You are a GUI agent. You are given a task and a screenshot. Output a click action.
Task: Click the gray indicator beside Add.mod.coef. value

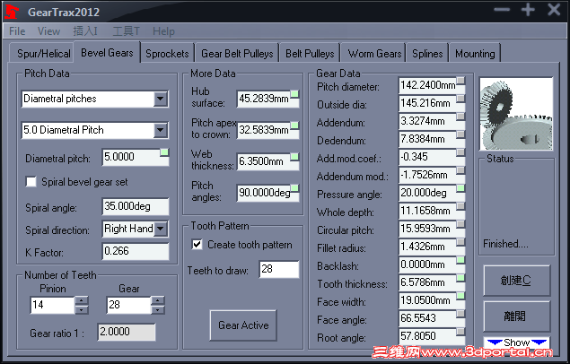[x=460, y=152]
